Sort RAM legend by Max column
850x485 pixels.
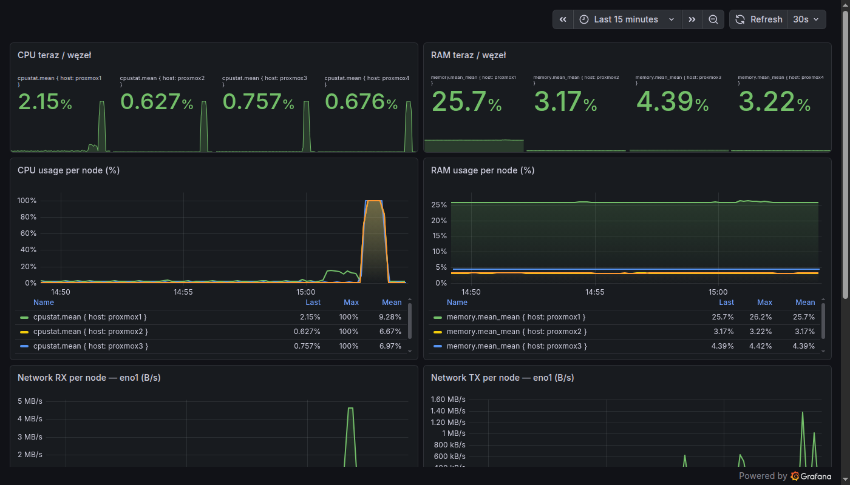[764, 303]
